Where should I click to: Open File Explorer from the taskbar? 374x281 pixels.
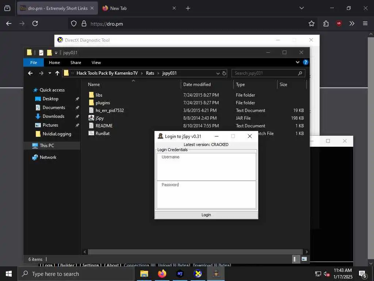(x=144, y=274)
